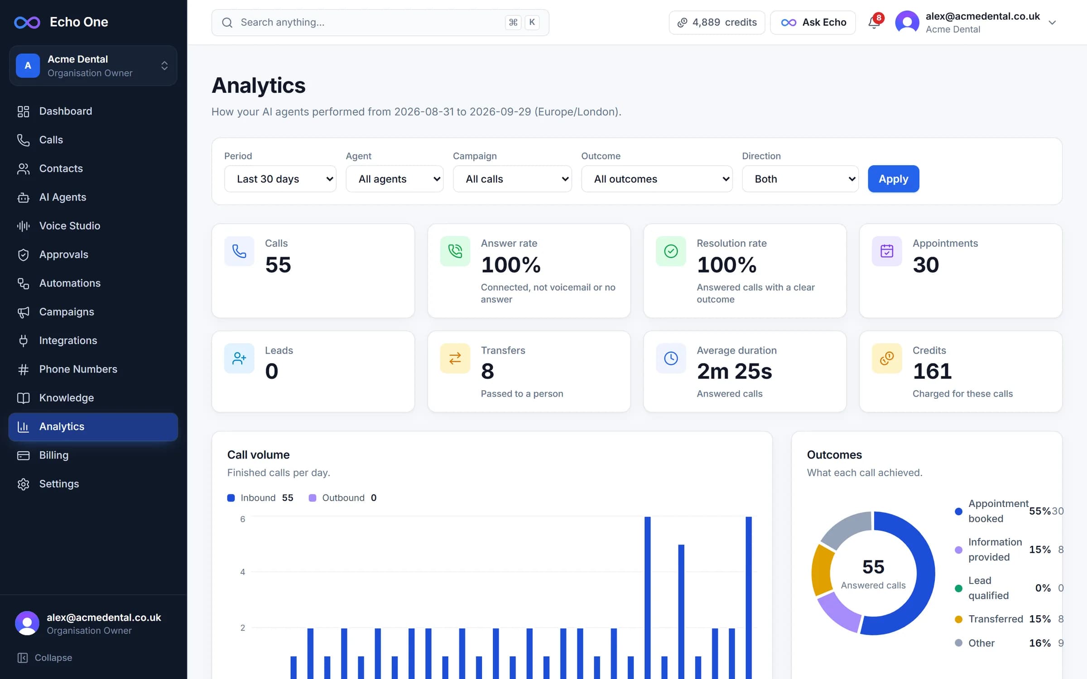The height and width of the screenshot is (679, 1087).
Task: Expand the account menu chevron in top bar
Action: 1052,23
